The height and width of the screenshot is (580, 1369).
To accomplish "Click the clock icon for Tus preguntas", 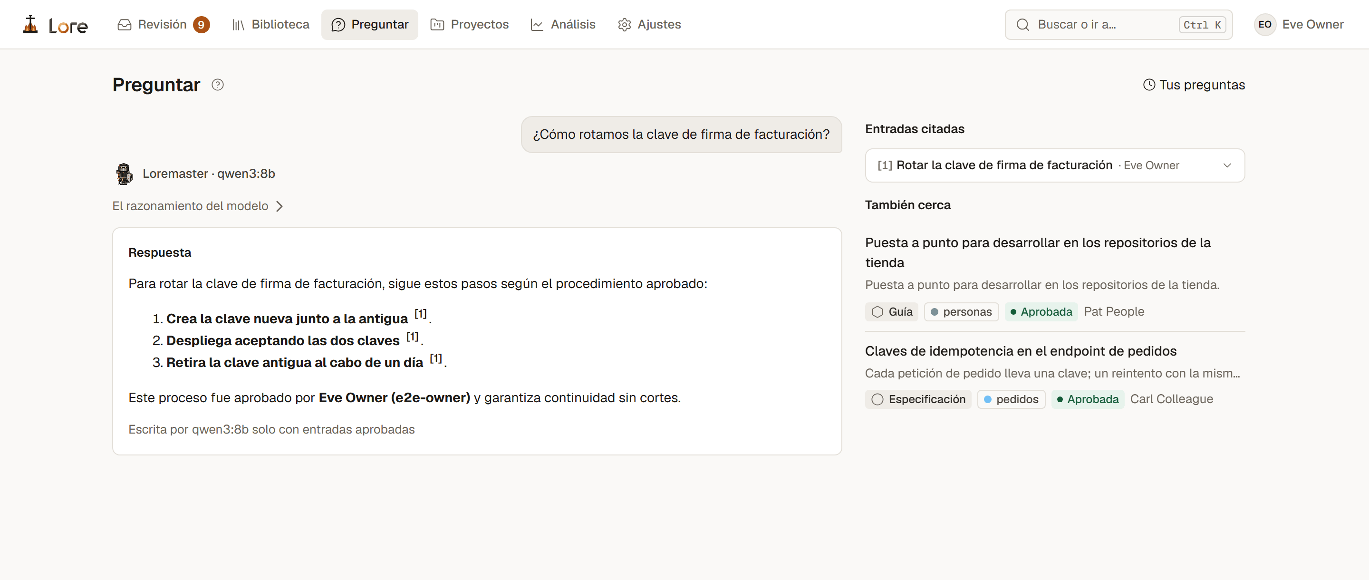I will (x=1149, y=85).
